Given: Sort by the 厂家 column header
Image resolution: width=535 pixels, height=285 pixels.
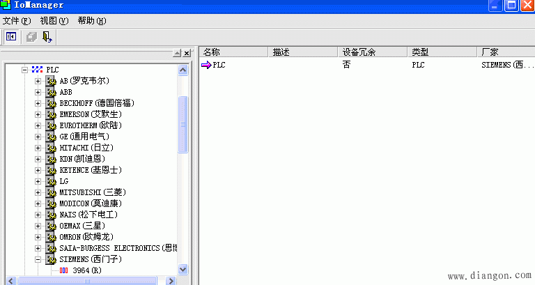Looking at the screenshot, I should click(506, 52).
